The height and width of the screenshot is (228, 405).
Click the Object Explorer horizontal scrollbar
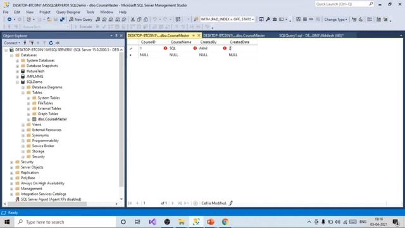pos(47,204)
